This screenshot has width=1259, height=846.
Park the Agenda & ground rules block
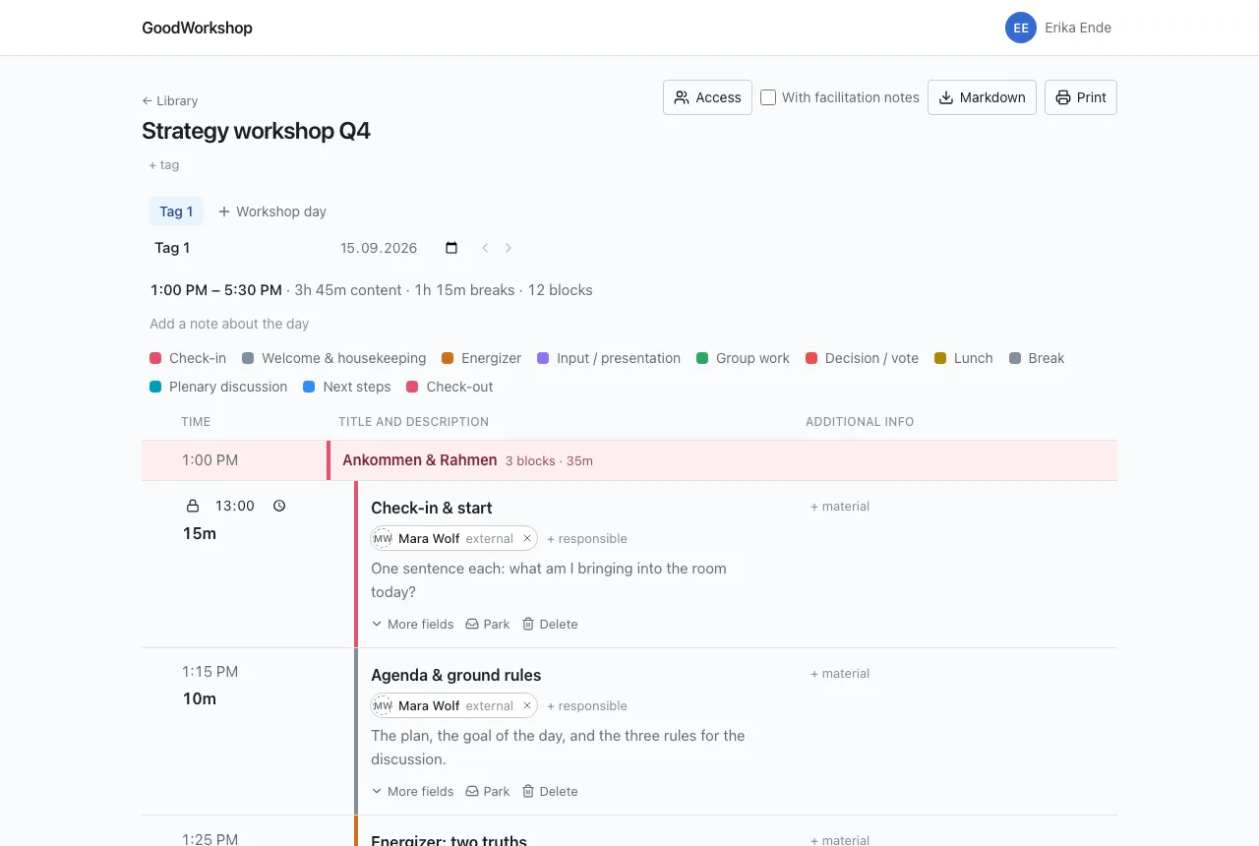[x=488, y=791]
